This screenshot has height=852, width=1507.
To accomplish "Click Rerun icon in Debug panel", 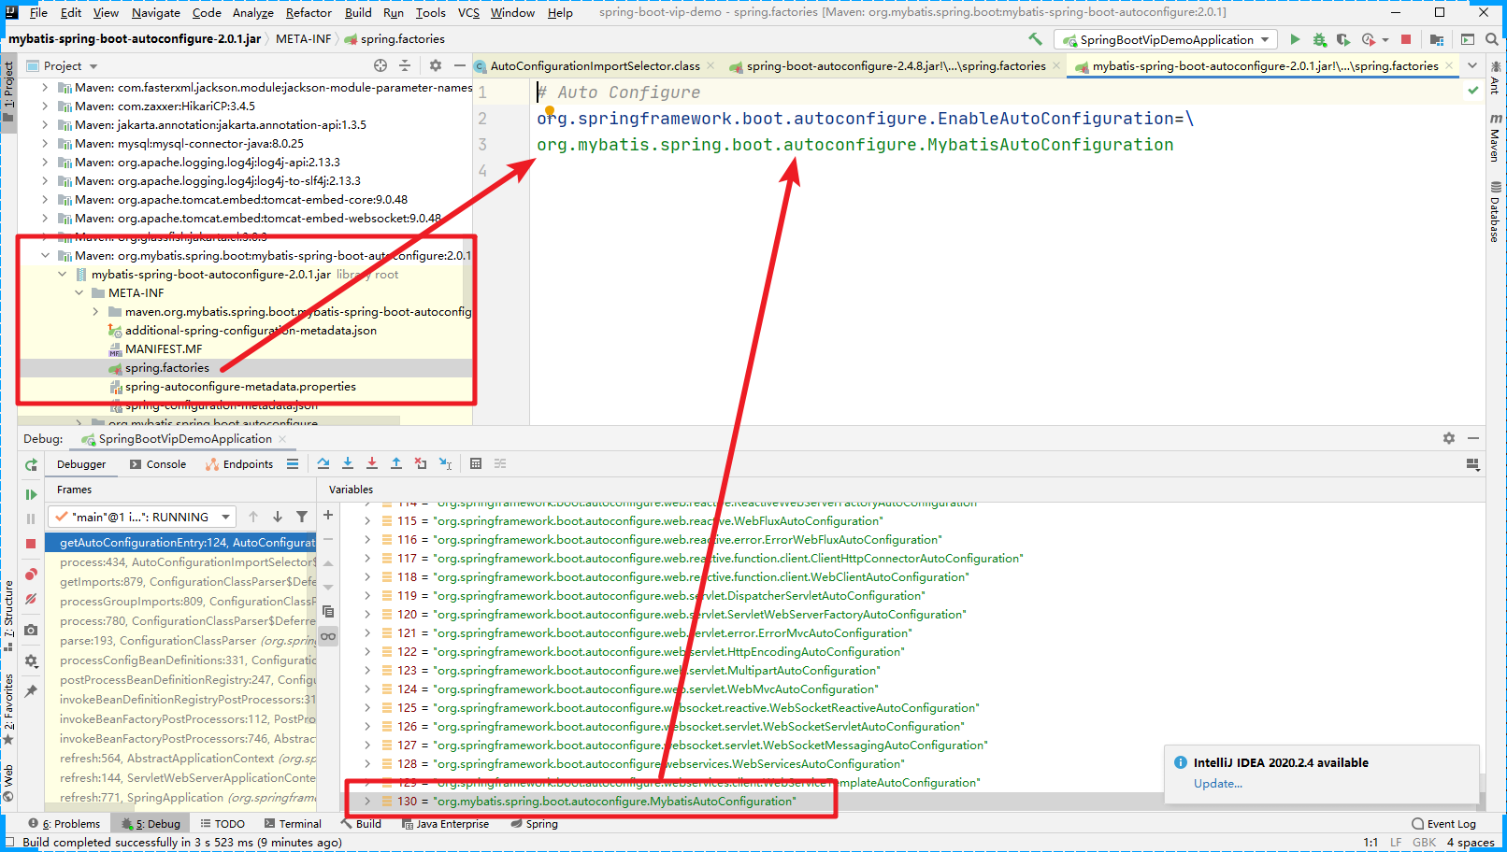I will (31, 464).
